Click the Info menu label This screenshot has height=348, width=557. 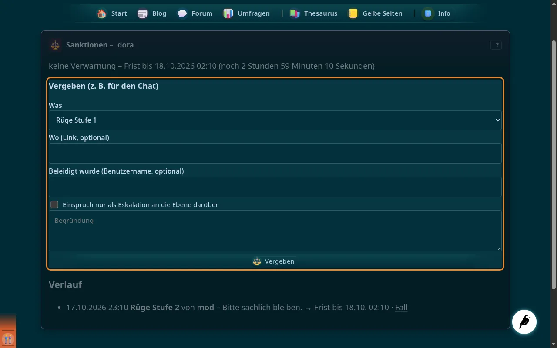[x=444, y=13]
